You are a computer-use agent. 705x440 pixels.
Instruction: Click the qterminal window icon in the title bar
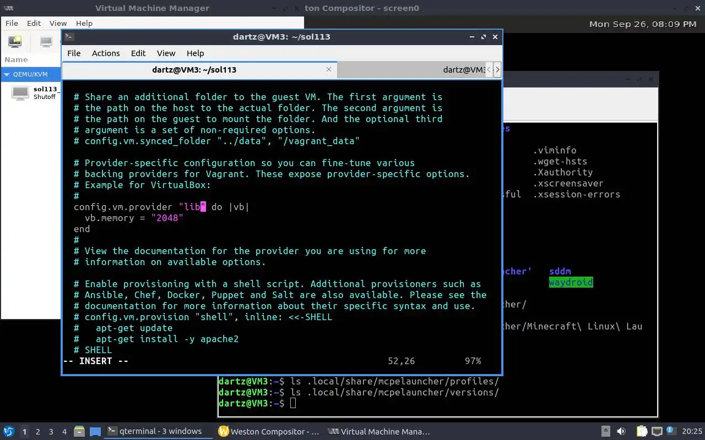pos(69,37)
